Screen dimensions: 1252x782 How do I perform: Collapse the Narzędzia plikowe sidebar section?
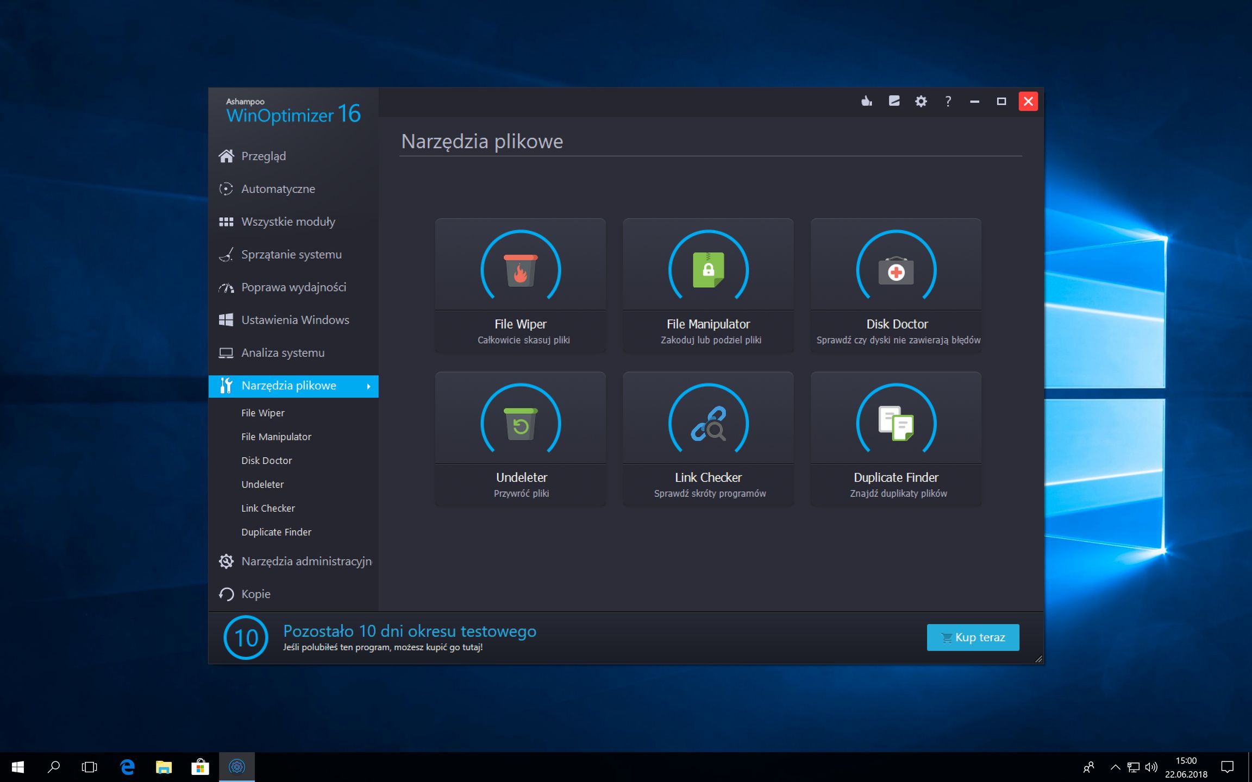click(x=293, y=386)
